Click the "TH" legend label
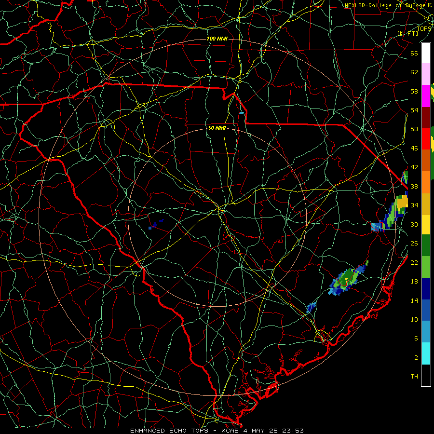The image size is (434, 434). click(414, 376)
